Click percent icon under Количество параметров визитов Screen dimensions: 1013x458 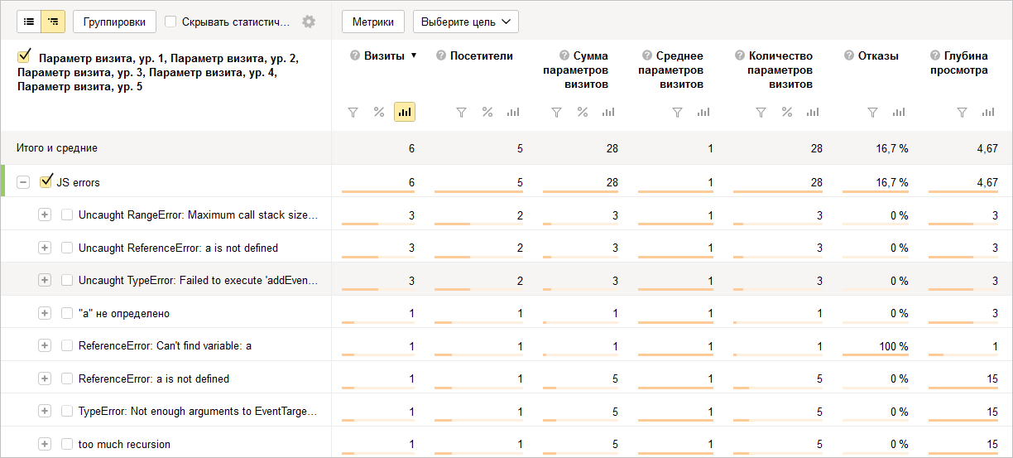point(787,112)
